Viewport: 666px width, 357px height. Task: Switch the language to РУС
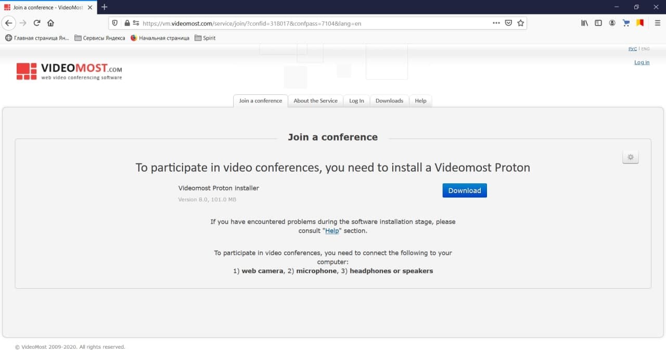point(632,49)
